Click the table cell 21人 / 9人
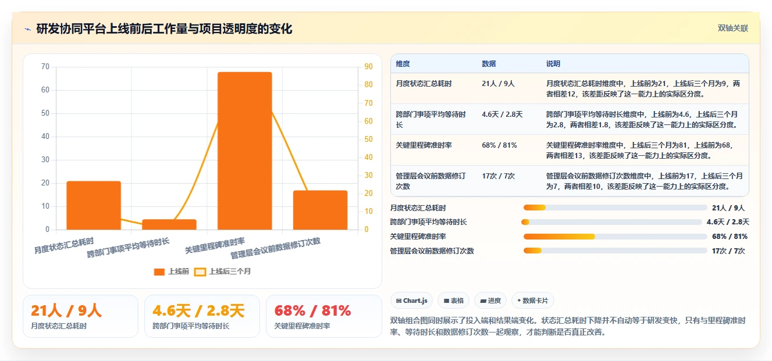772x361 pixels. click(x=498, y=84)
